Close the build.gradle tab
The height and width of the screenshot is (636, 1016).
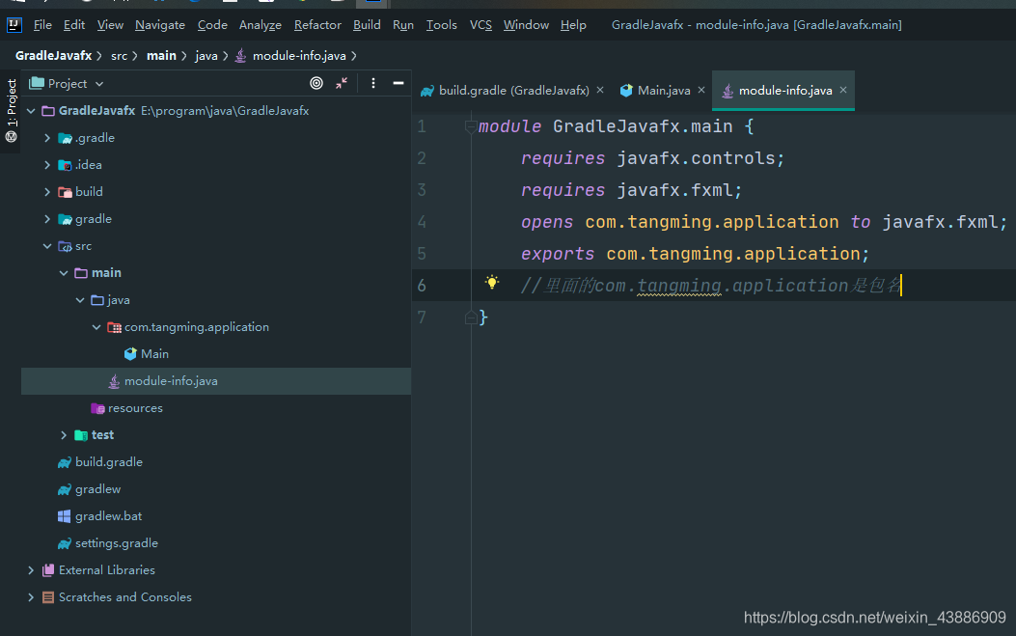coord(600,90)
